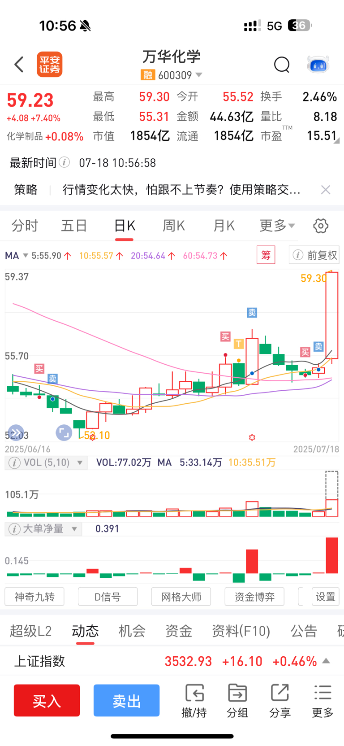344x746 pixels.
Task: Open chart settings gear icon
Action: click(x=321, y=226)
